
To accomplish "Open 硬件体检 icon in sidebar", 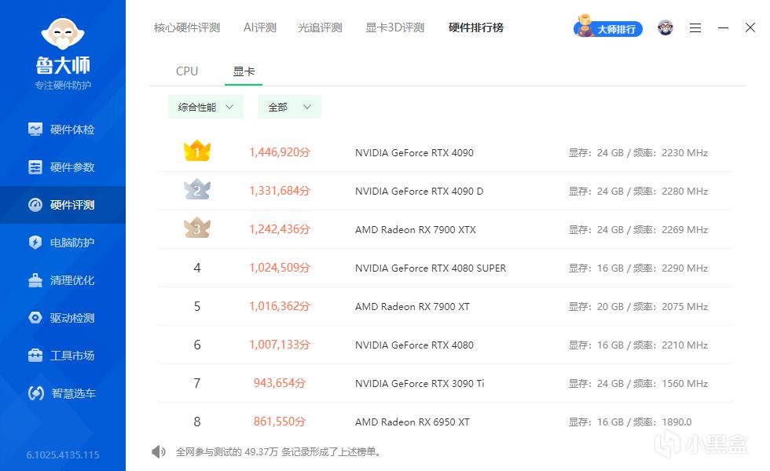I will pyautogui.click(x=35, y=130).
